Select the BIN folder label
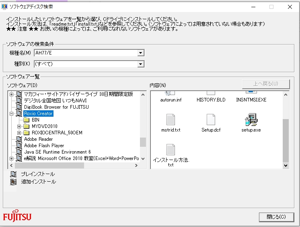Viewport: 300px width, 227px height. tap(35, 120)
